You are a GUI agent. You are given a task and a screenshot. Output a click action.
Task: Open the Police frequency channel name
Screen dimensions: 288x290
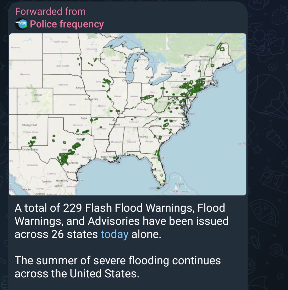67,24
